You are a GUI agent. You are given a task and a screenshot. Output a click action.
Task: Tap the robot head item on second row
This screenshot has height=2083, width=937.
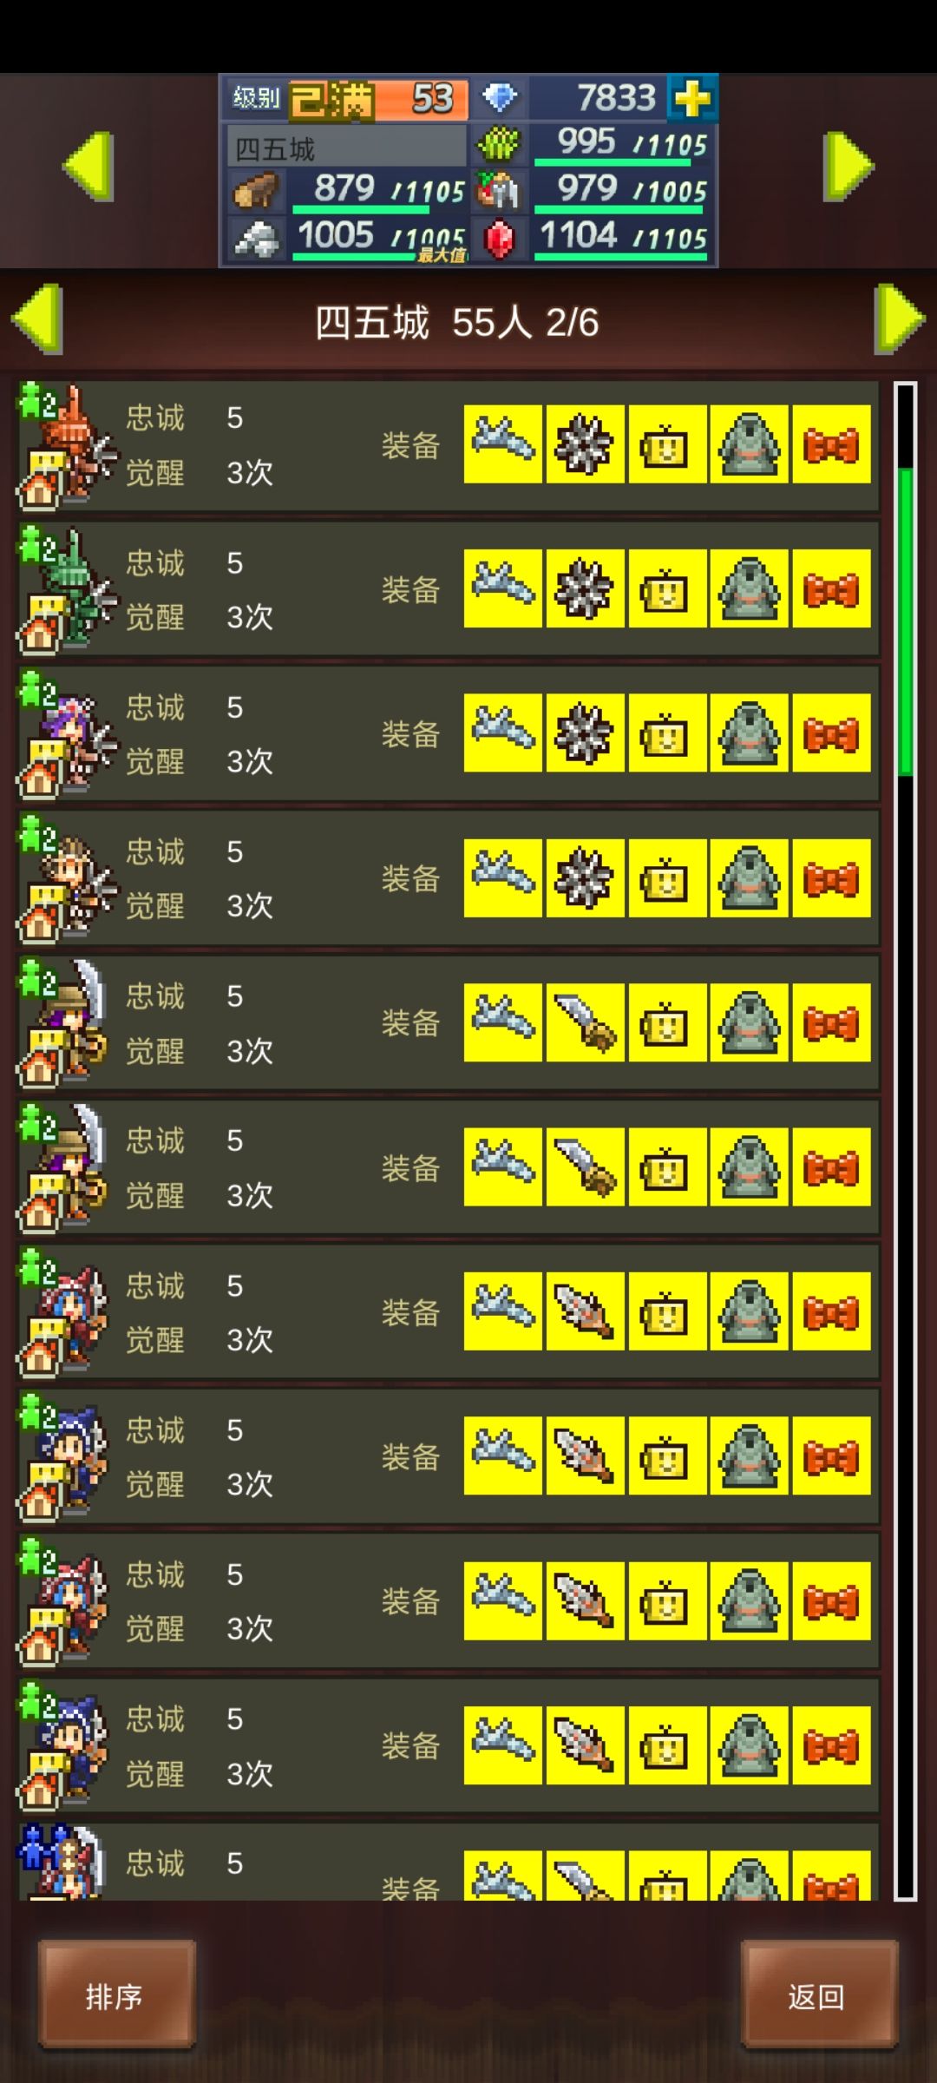(665, 588)
